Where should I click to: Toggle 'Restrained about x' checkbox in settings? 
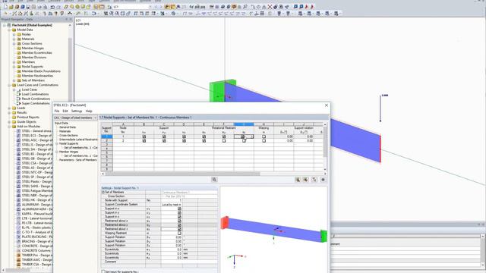click(x=179, y=221)
